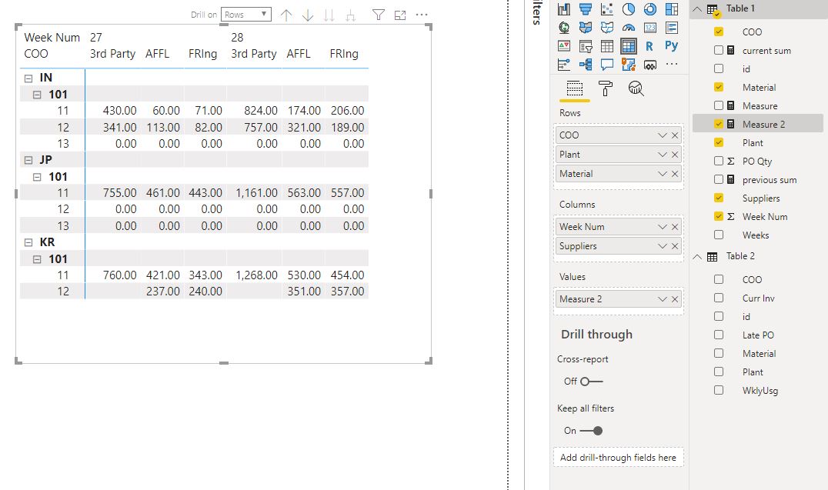This screenshot has height=490, width=828.
Task: Check the current sum measure
Action: coord(719,50)
